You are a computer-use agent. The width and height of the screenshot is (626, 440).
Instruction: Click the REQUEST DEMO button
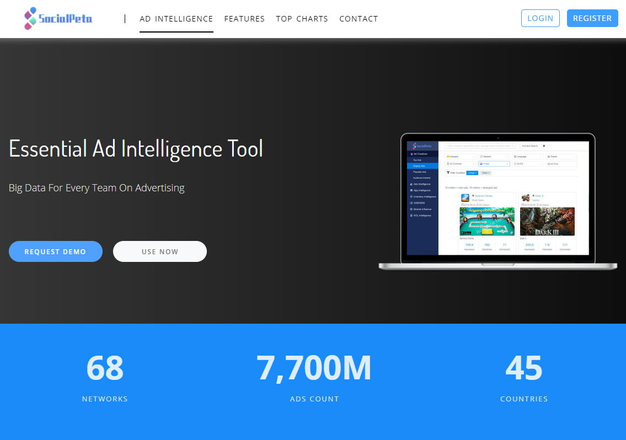tap(55, 251)
